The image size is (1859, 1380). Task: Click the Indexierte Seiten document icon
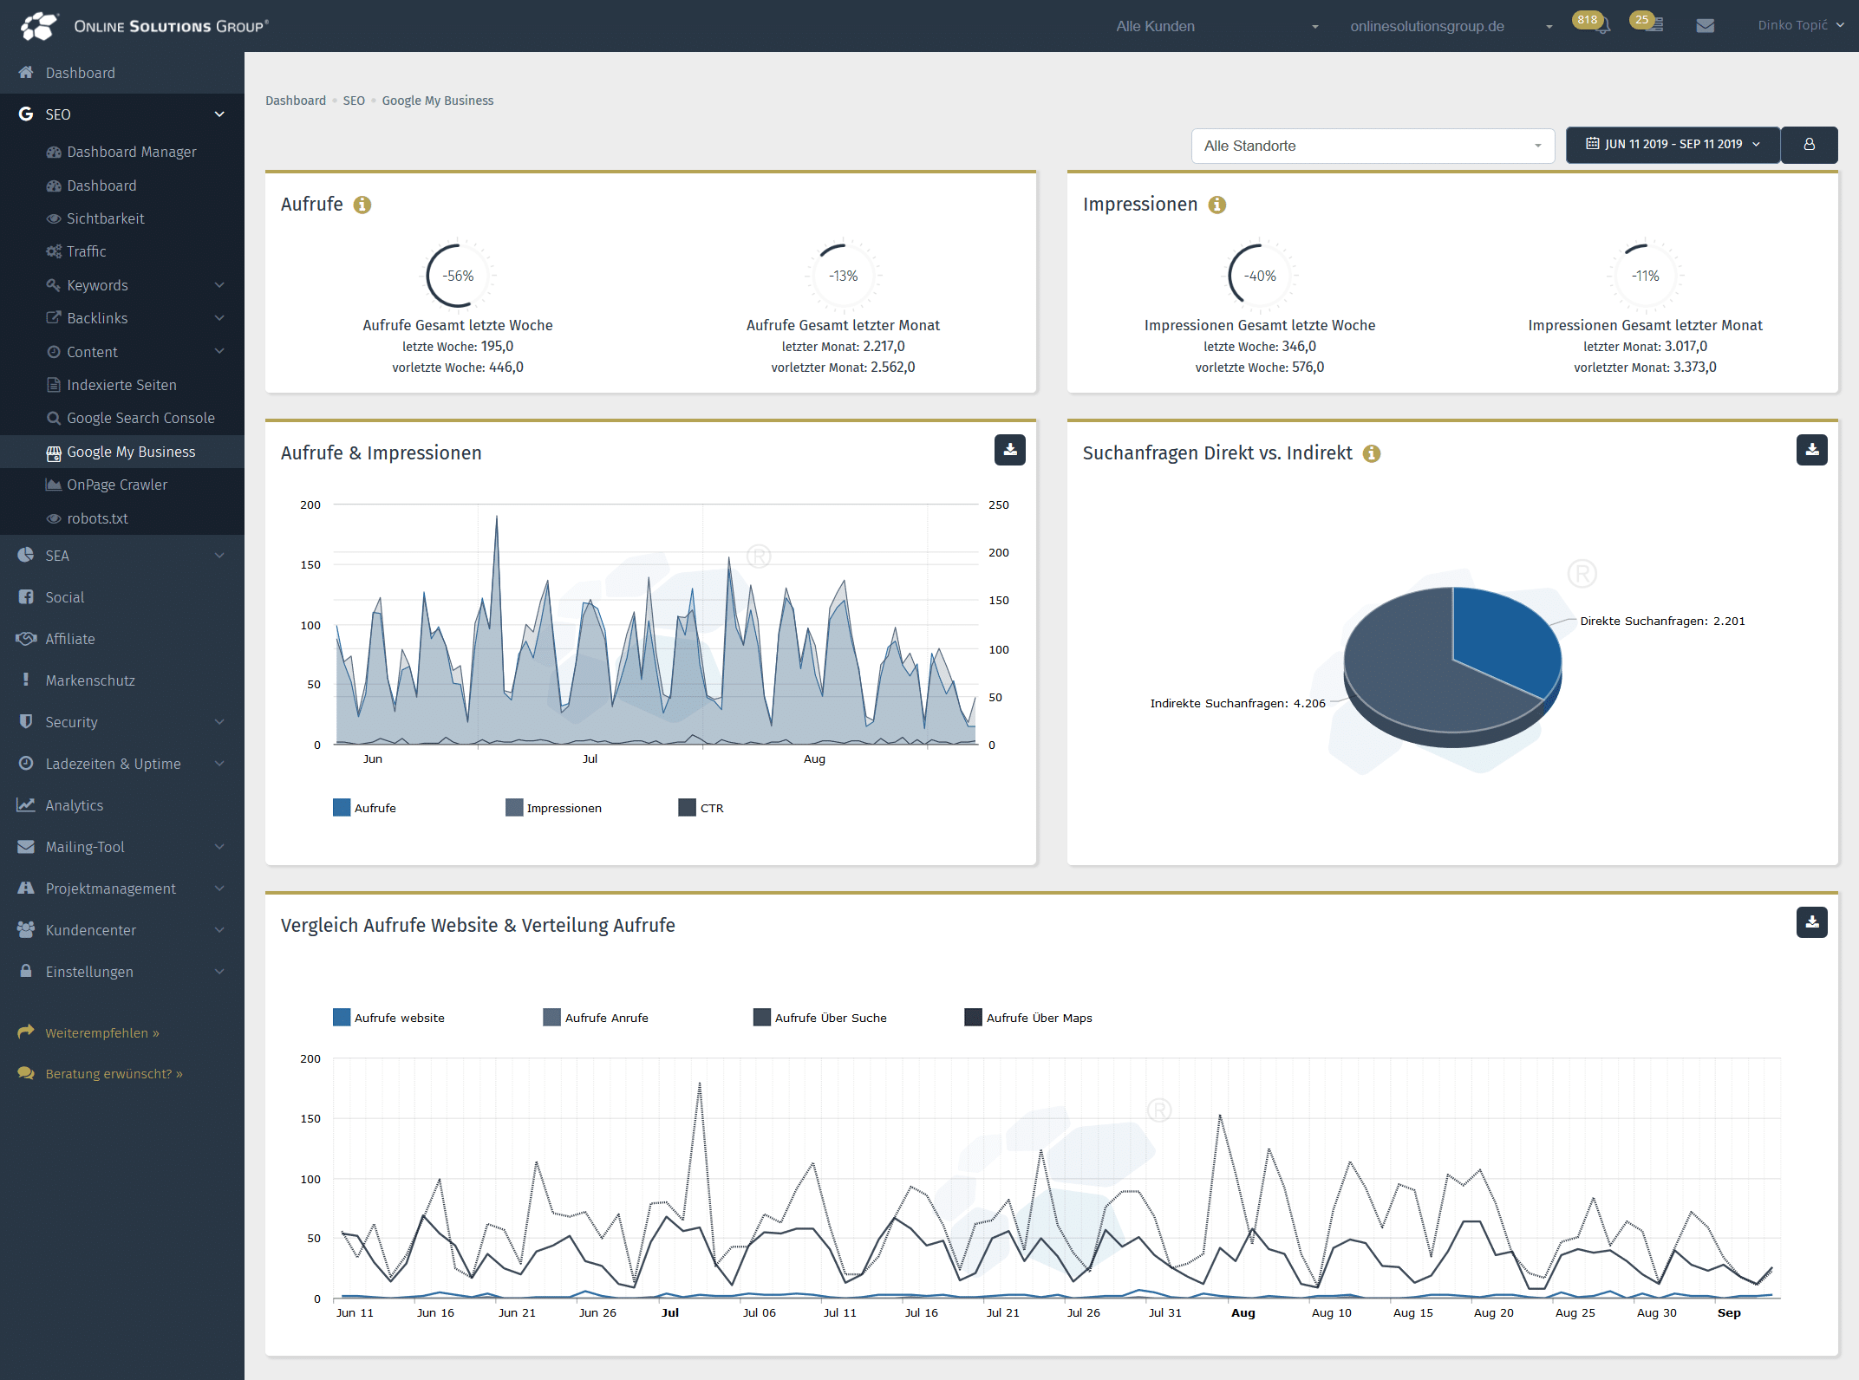[x=53, y=385]
